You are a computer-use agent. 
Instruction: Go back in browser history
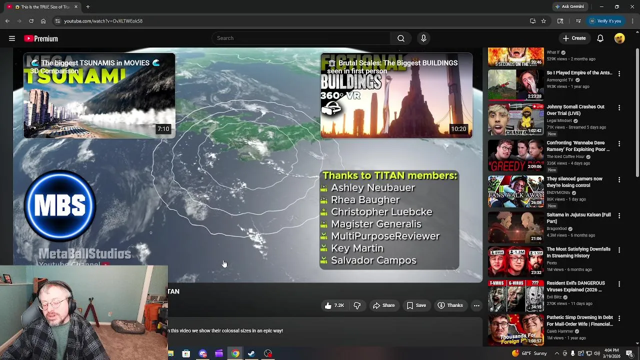[7, 21]
